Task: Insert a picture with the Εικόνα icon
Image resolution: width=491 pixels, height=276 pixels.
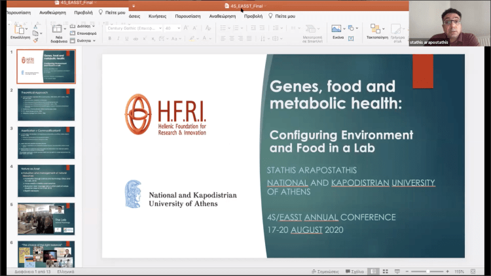Action: pyautogui.click(x=337, y=29)
